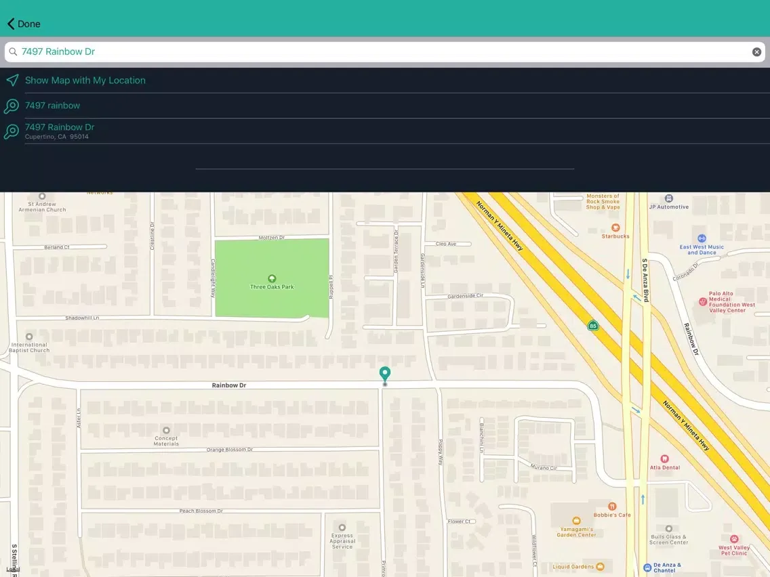Click the Cleo Ave label

[446, 244]
